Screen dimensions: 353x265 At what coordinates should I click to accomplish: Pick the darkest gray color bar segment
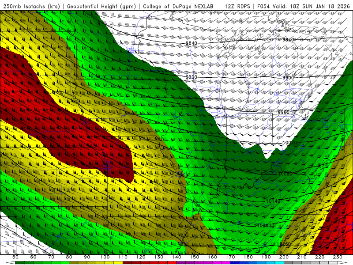tap(289, 263)
